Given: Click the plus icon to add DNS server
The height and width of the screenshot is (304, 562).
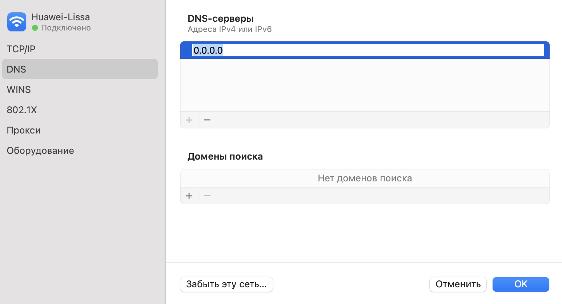Looking at the screenshot, I should tap(189, 120).
